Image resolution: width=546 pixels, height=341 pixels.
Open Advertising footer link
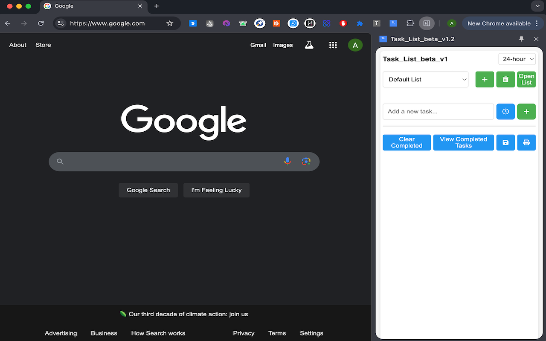pyautogui.click(x=61, y=333)
